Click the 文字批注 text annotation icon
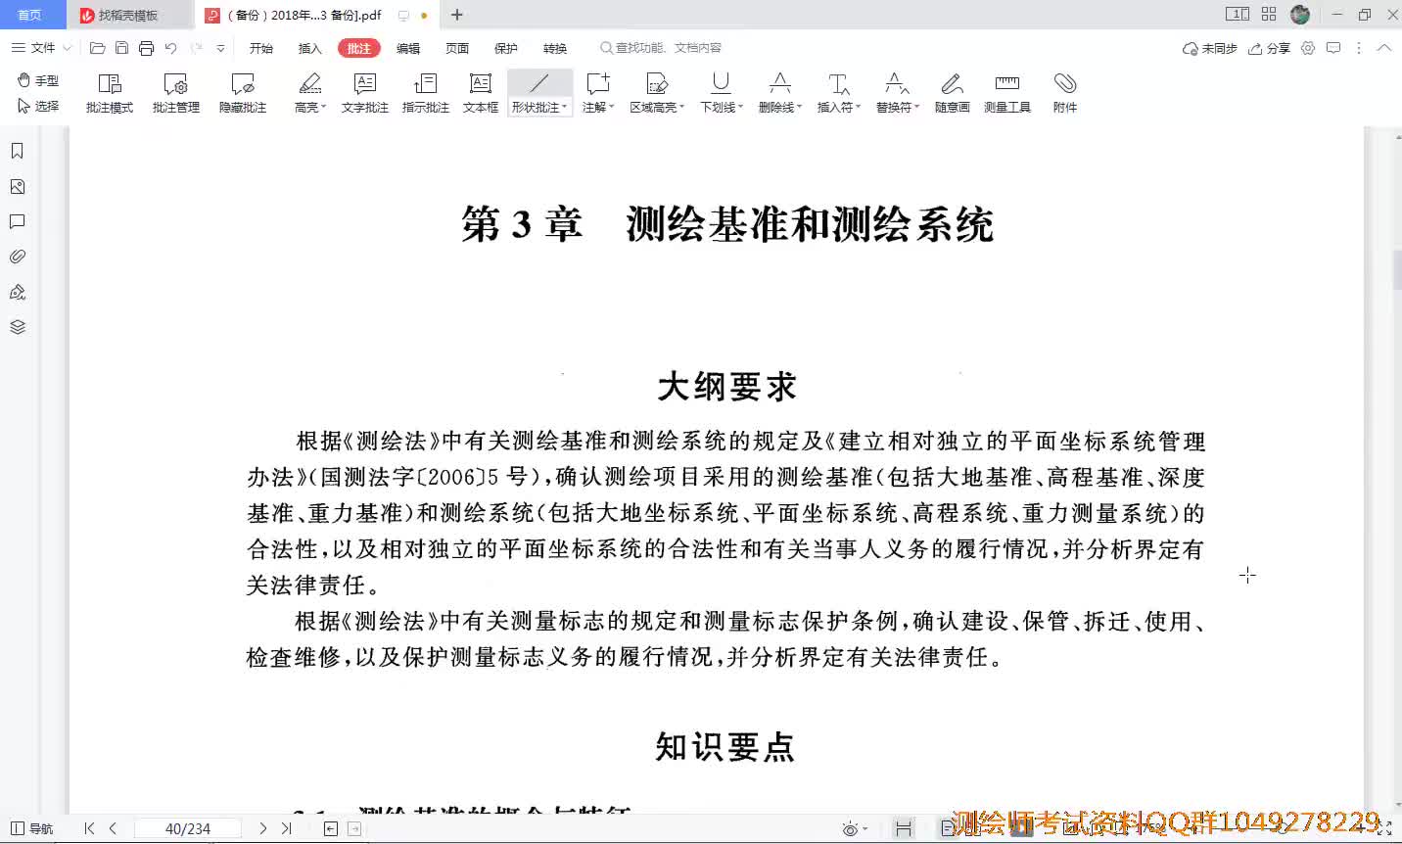This screenshot has width=1402, height=844. [x=364, y=92]
